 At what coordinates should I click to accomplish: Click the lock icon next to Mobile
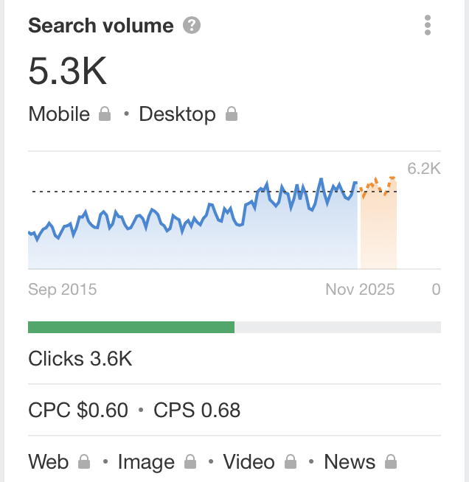coord(105,113)
